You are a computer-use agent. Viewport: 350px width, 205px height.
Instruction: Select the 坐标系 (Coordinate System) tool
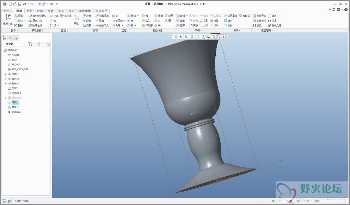tap(66, 16)
